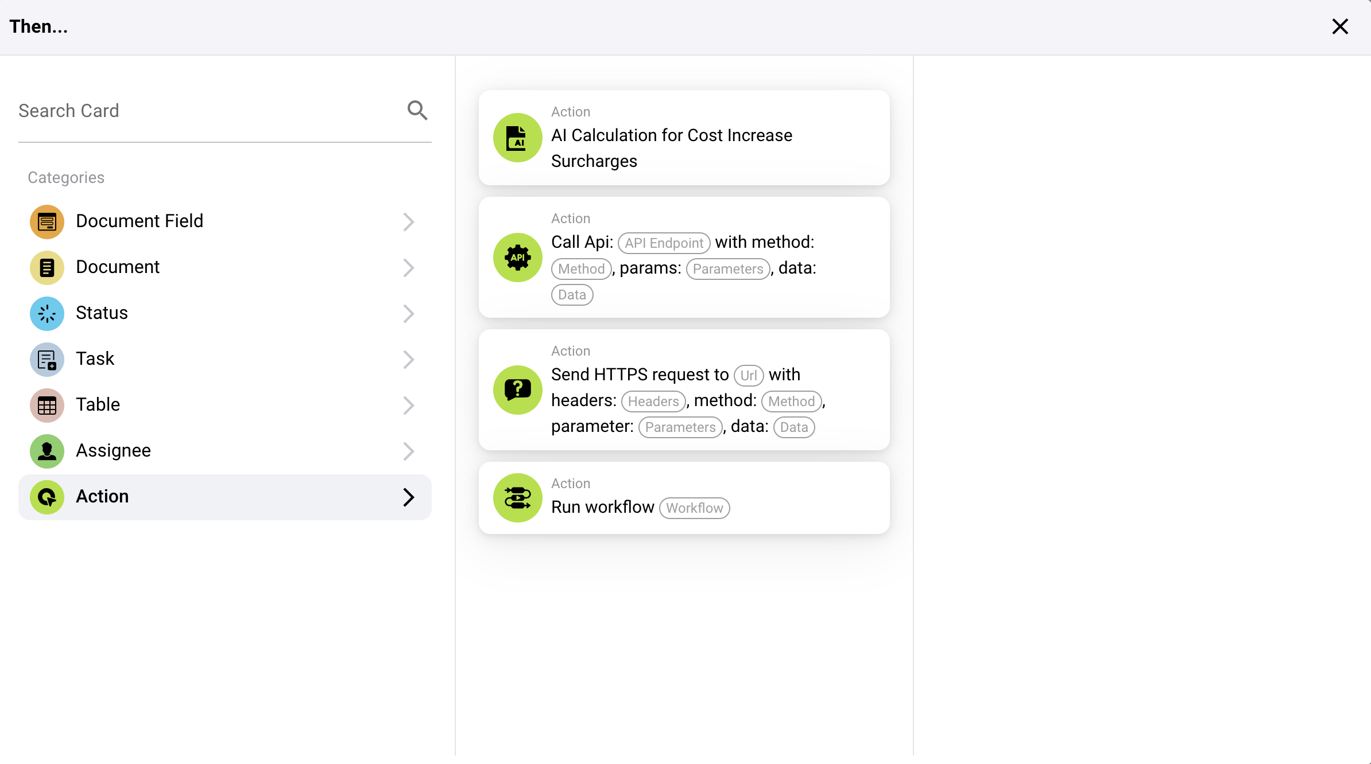Expand the Table category chevron
The image size is (1371, 764).
(x=408, y=405)
